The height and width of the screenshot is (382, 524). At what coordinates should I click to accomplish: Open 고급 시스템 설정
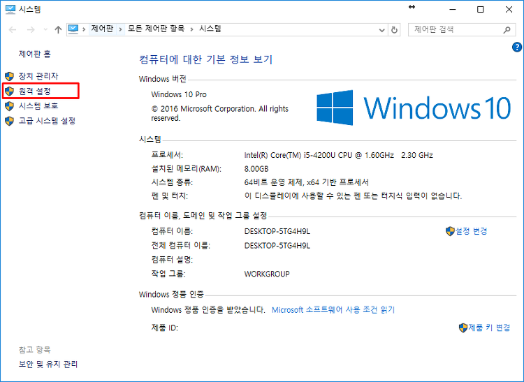click(47, 121)
